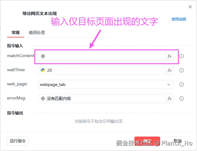Viewport: 197px width, 151px height.
Task: Confirm with the red 确定 button
Action: (x=147, y=141)
